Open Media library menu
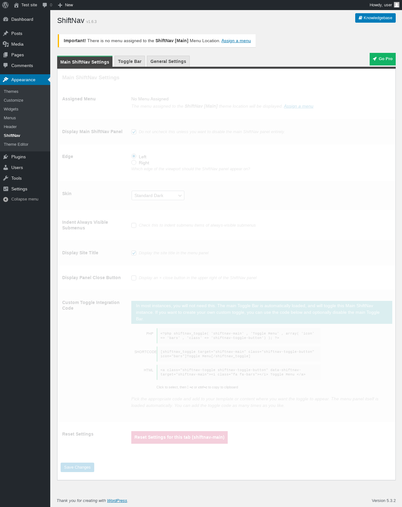Image resolution: width=402 pixels, height=507 pixels. coord(25,44)
